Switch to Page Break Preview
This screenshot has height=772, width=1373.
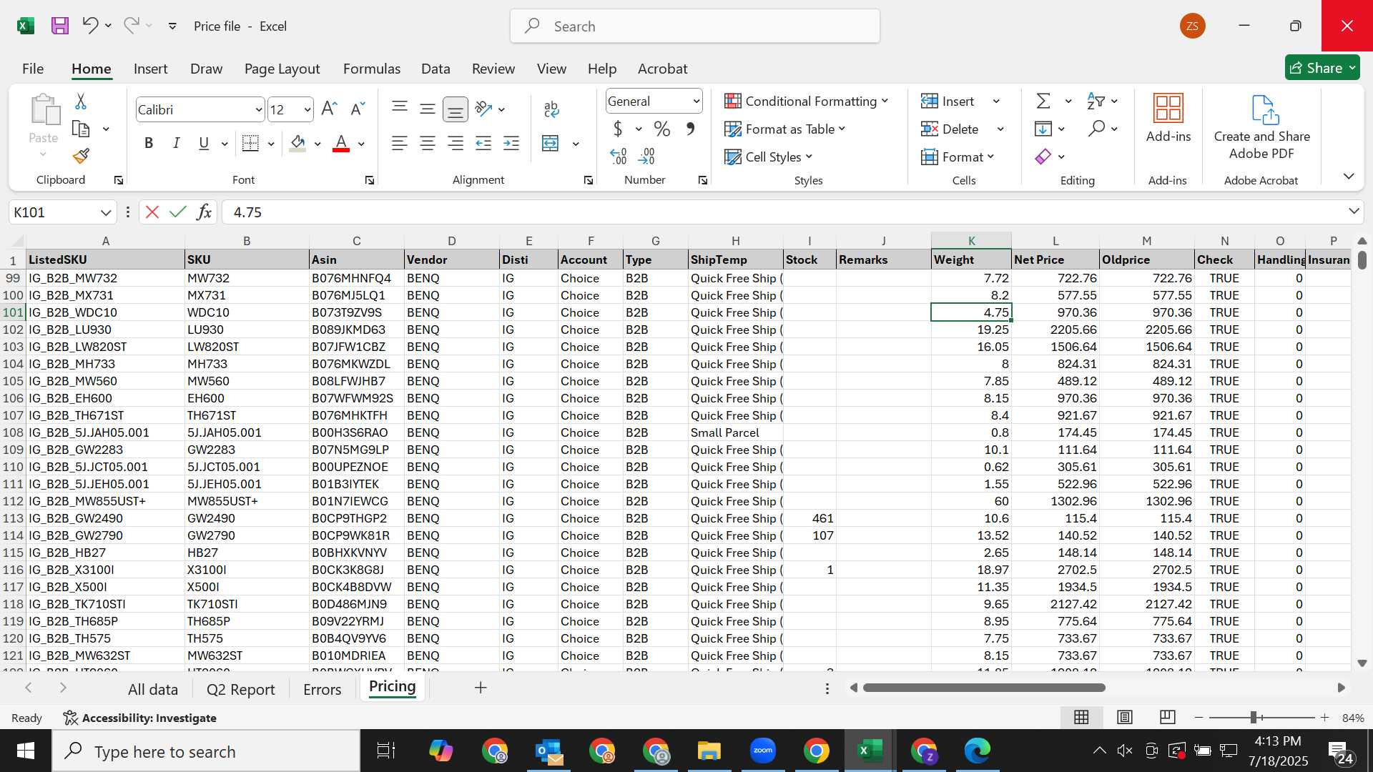pos(1168,717)
